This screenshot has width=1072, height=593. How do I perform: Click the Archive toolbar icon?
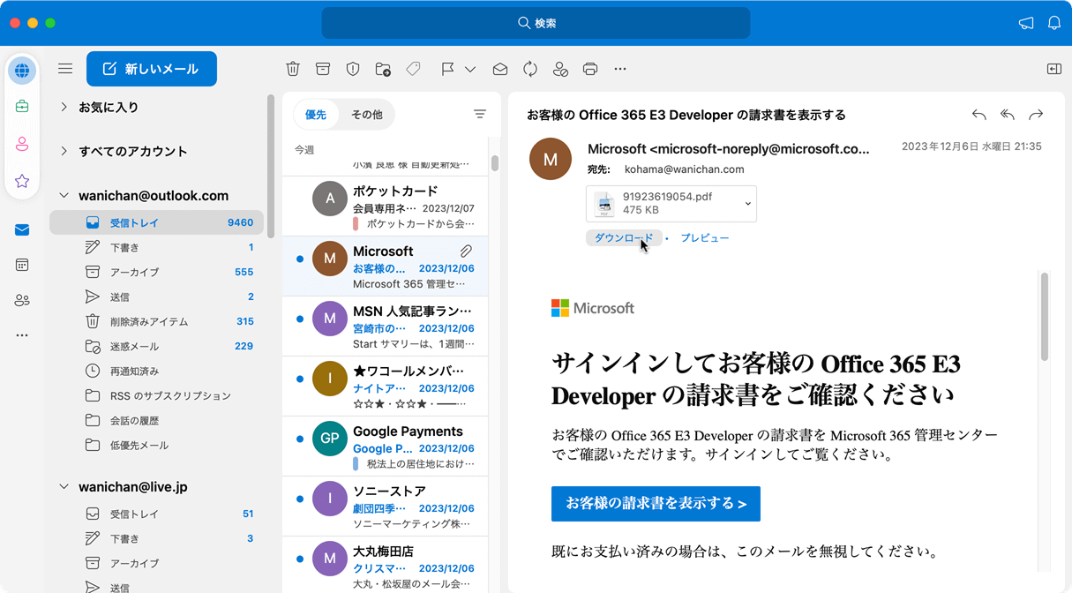(323, 69)
